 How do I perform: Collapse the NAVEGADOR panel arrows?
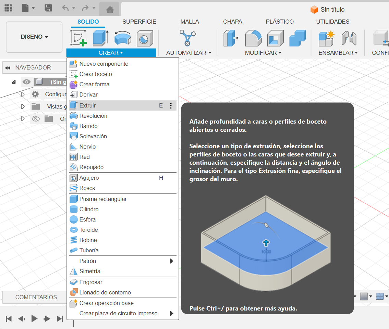pyautogui.click(x=8, y=68)
